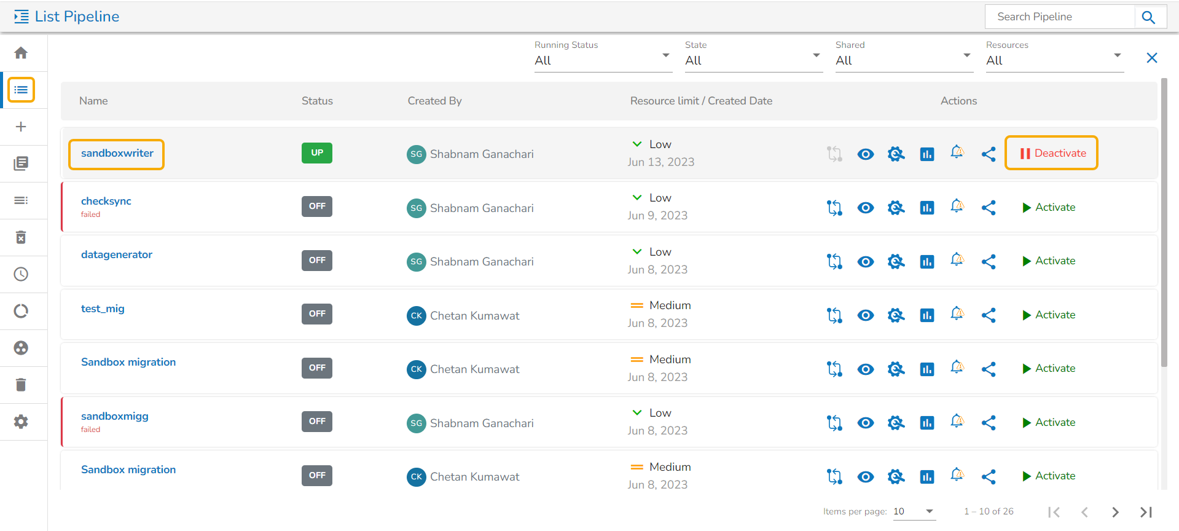Viewport: 1179px width, 531px height.
Task: Click configuration gear icon for test_mig
Action: coord(896,315)
